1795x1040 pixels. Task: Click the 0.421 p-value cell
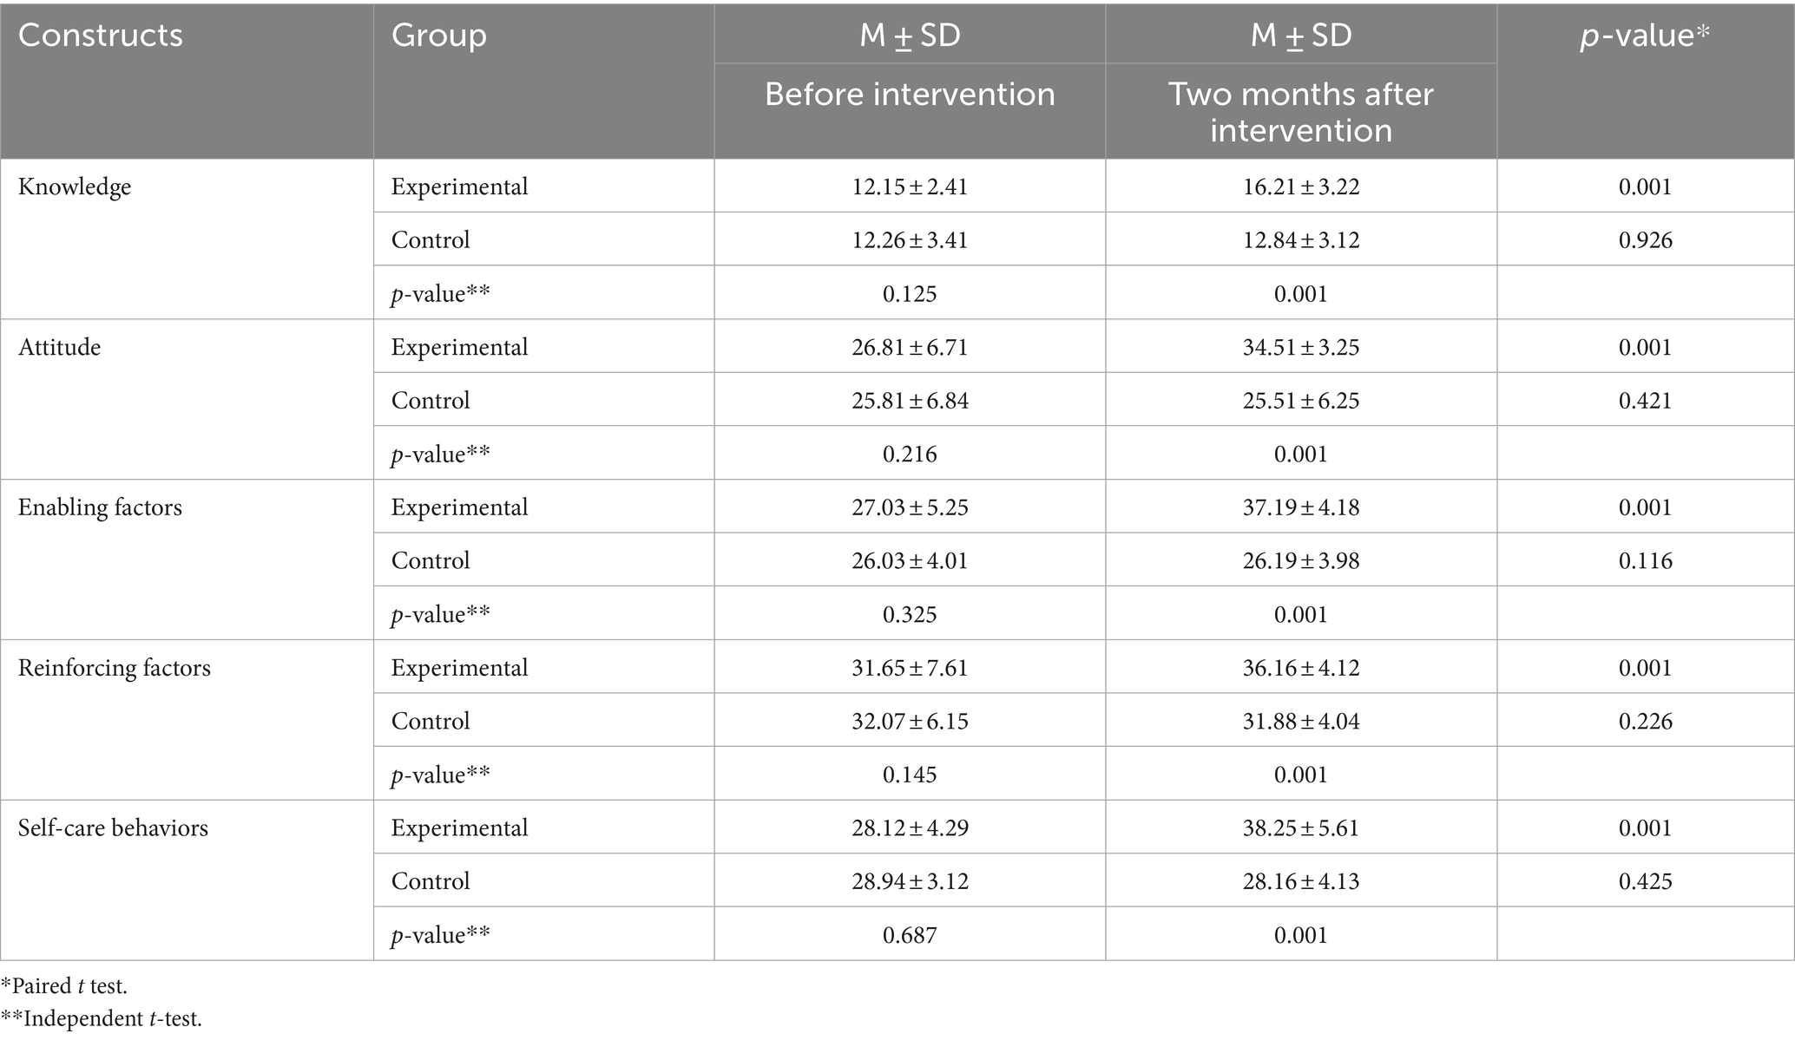pos(1645,400)
